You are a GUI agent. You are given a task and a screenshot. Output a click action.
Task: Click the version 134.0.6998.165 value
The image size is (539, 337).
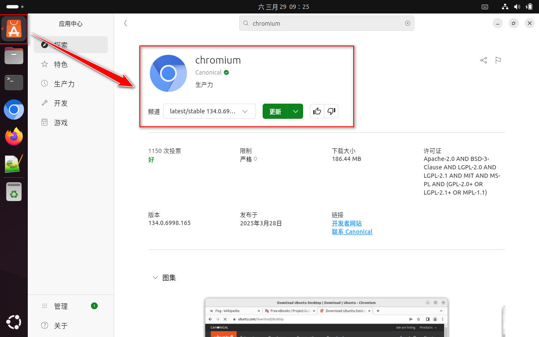coord(169,223)
